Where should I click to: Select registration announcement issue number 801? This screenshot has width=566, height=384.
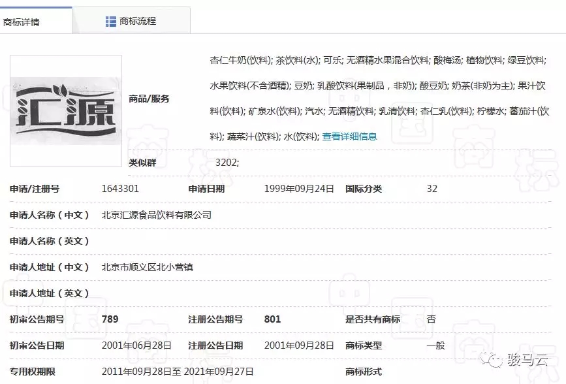pos(272,319)
